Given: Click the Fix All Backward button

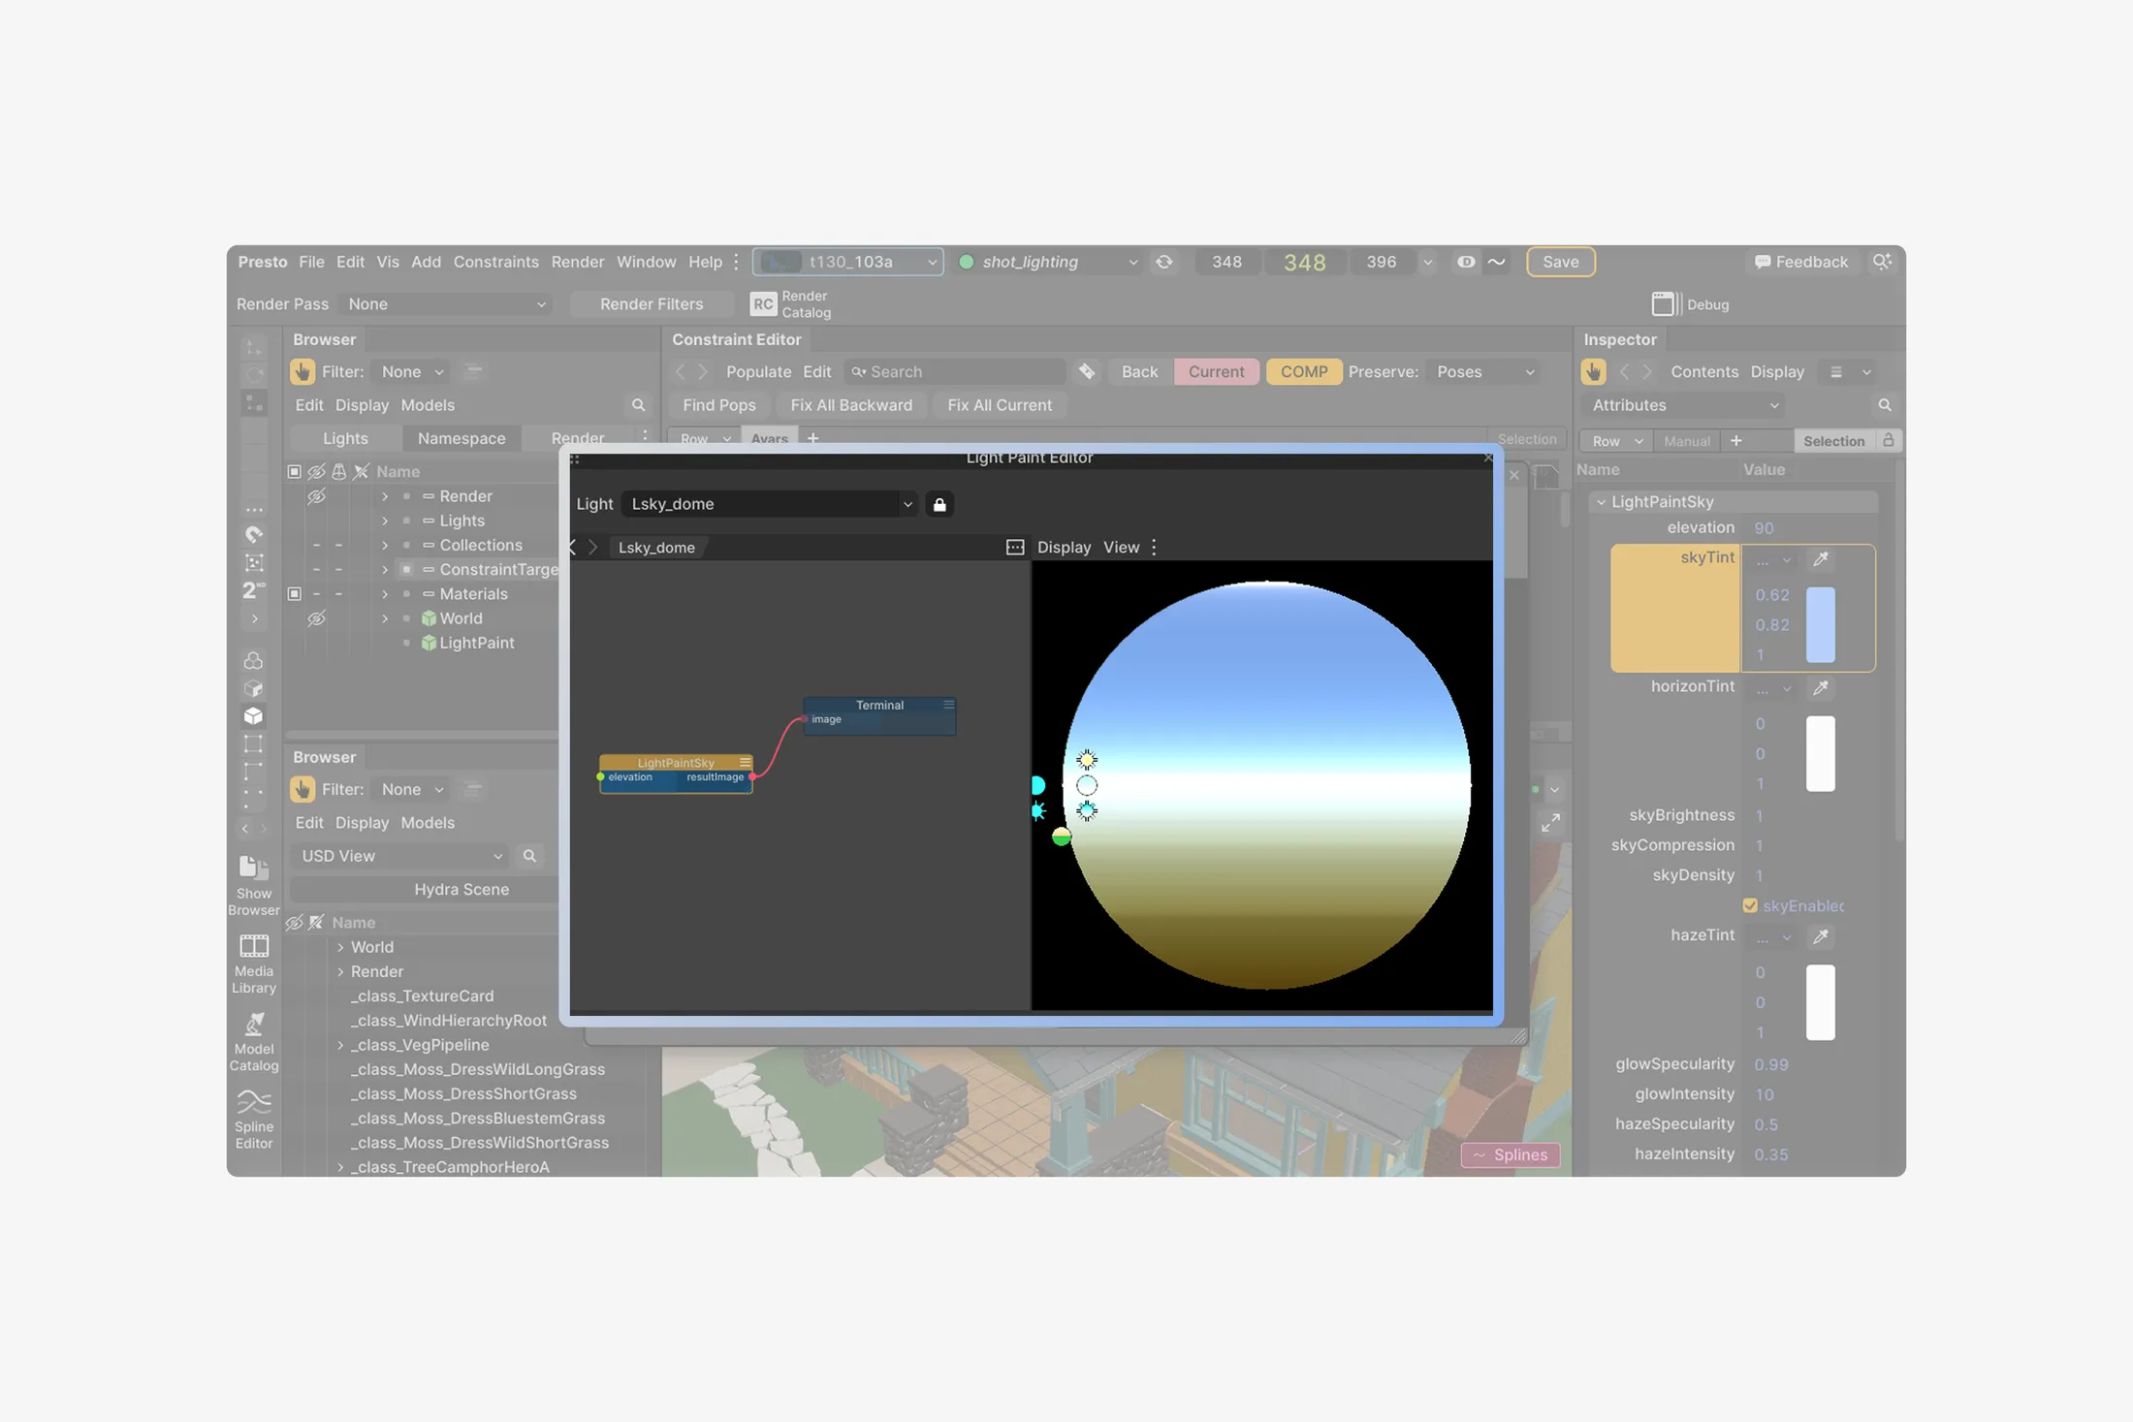Looking at the screenshot, I should tap(850, 405).
